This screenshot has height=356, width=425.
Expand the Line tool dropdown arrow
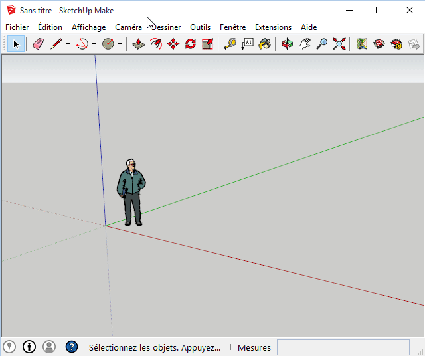pos(68,44)
